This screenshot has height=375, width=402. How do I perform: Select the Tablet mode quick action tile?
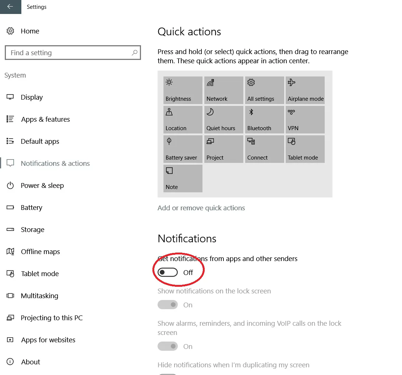pyautogui.click(x=305, y=149)
